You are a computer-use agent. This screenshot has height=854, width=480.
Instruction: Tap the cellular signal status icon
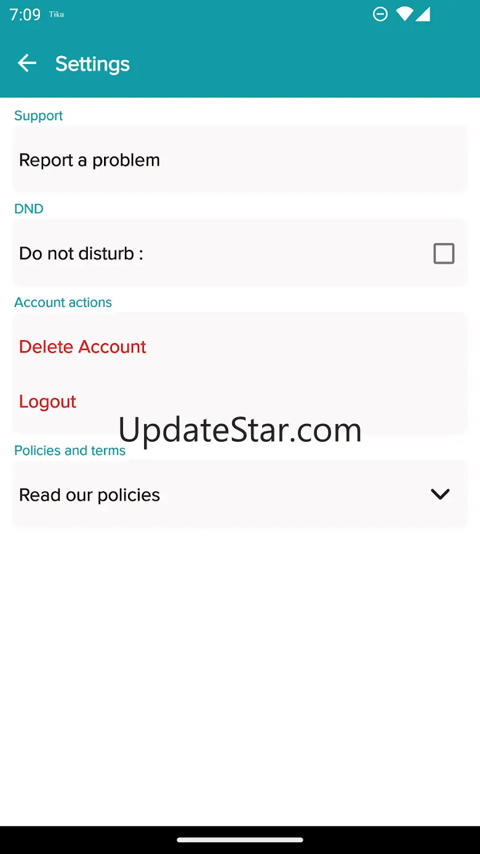[x=423, y=14]
